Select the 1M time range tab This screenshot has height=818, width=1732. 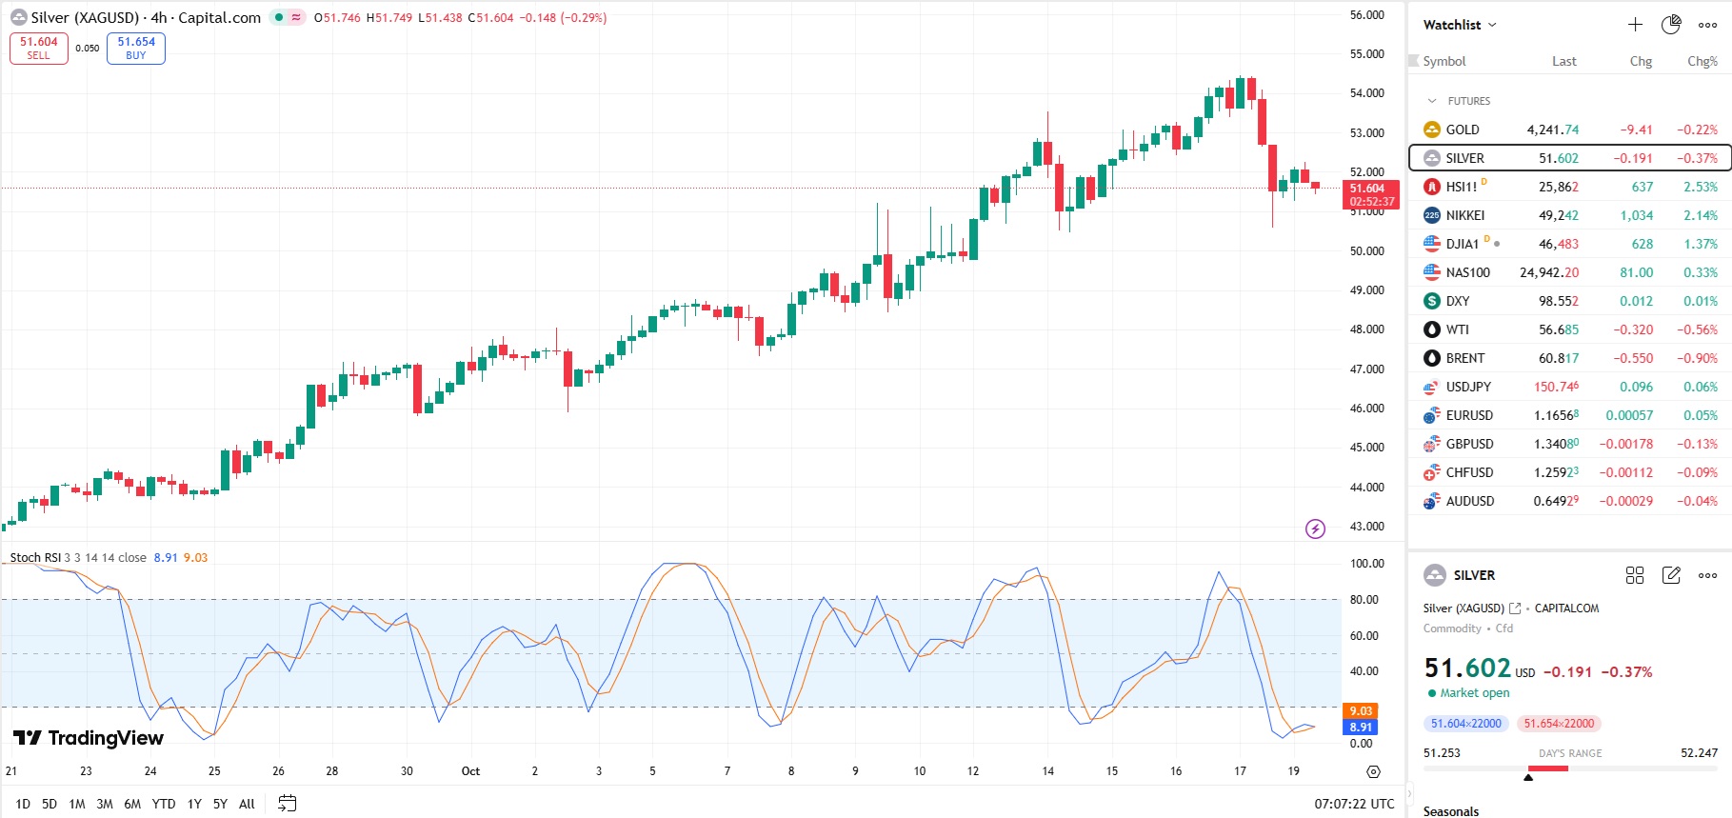(77, 804)
